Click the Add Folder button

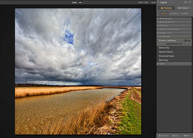164,136
